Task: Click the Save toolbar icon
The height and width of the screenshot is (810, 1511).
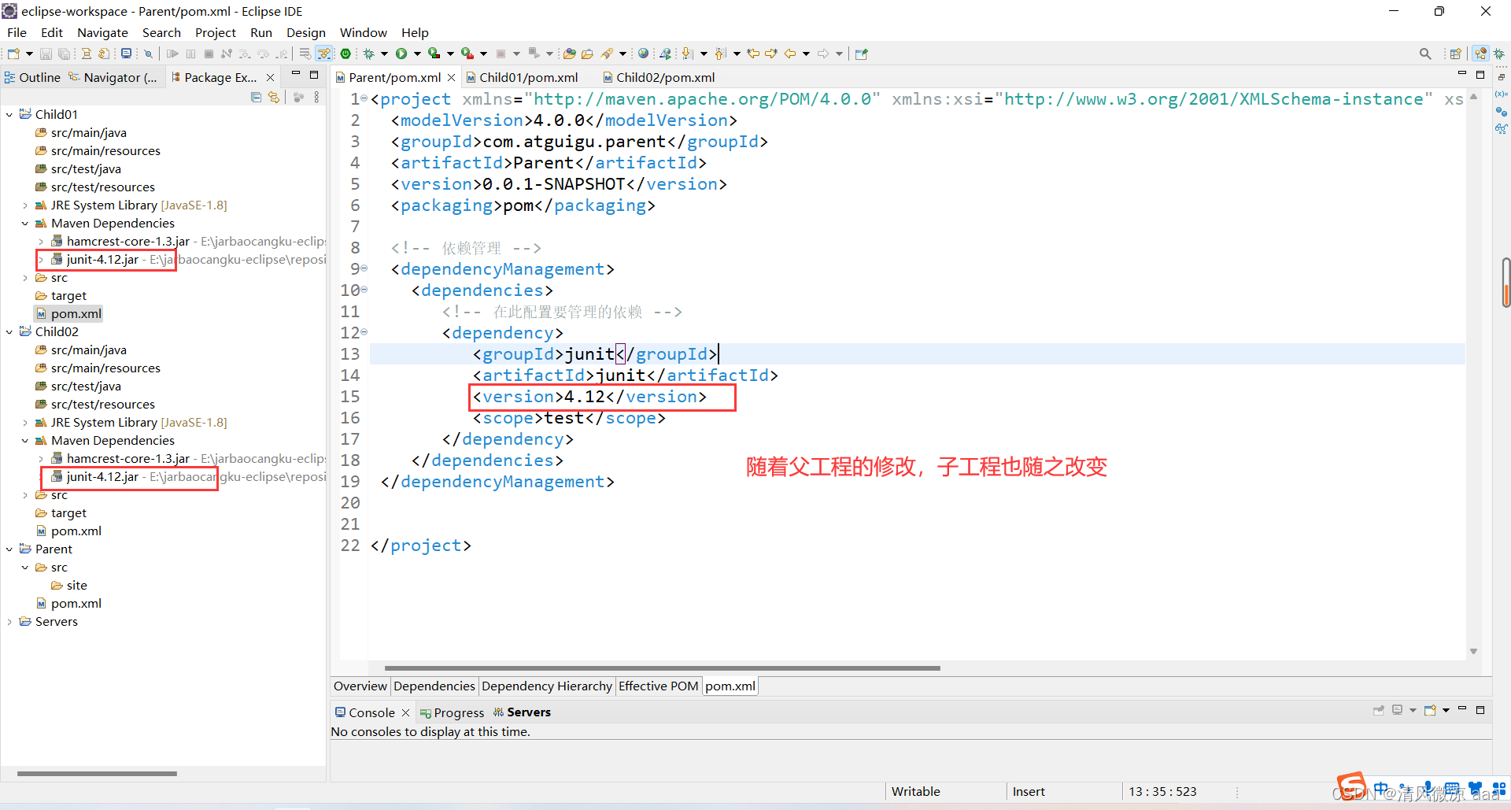Action: pyautogui.click(x=46, y=54)
